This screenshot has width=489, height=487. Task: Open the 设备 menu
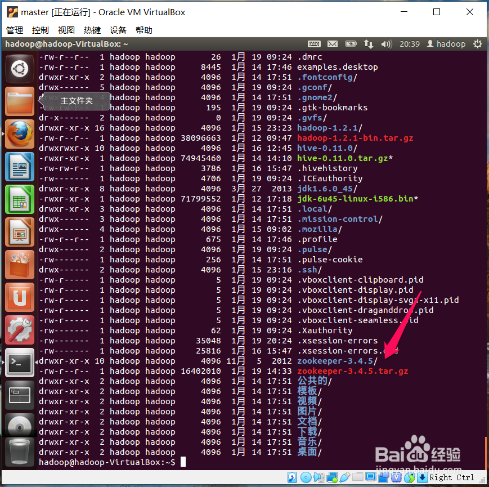[118, 30]
